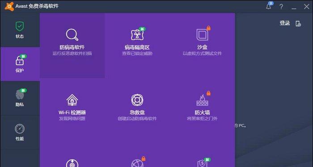The width and height of the screenshot is (313, 167).
Task: Click the padlock icon above 保护
Action: pyautogui.click(x=20, y=61)
